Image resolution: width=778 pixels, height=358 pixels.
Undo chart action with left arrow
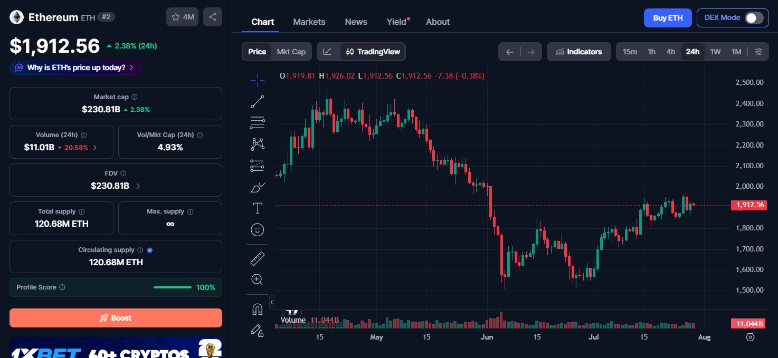509,52
